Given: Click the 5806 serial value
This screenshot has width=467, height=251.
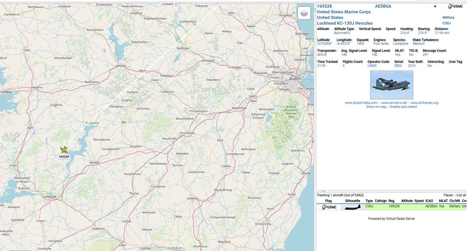Looking at the screenshot, I should [x=398, y=66].
